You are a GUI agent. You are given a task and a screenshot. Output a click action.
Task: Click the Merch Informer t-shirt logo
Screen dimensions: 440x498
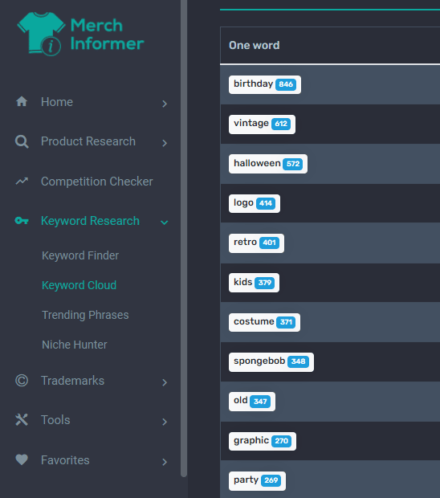tap(41, 34)
